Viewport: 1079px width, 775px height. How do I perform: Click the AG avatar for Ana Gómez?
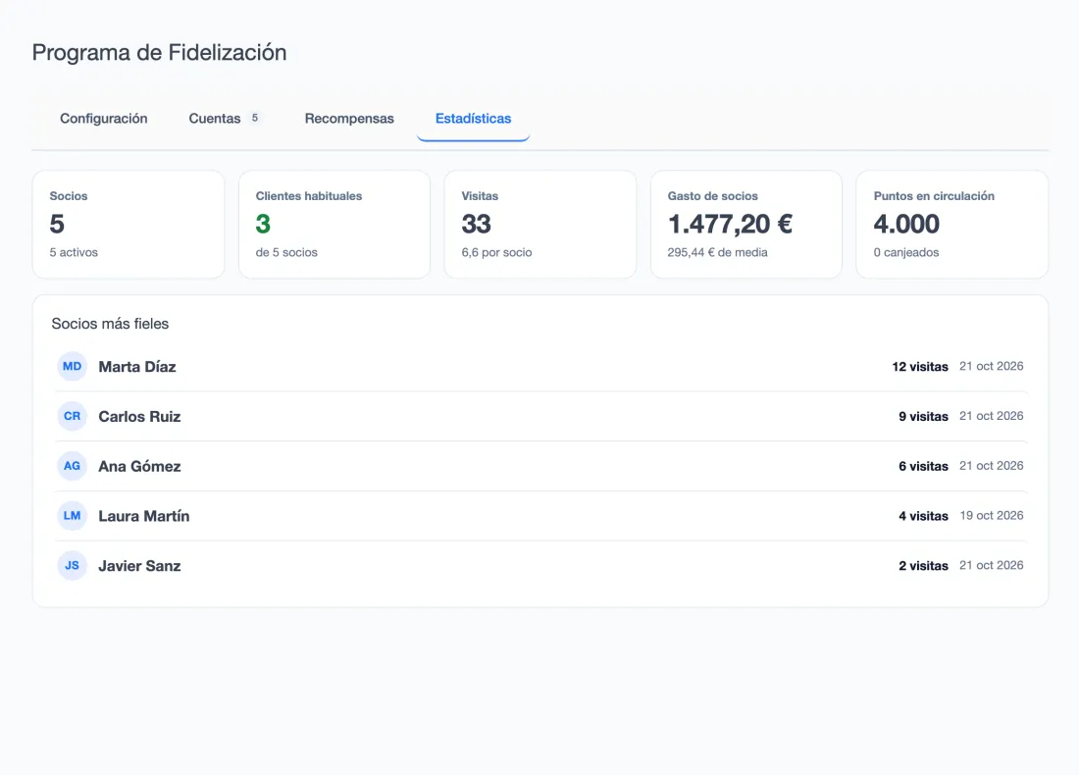(73, 466)
